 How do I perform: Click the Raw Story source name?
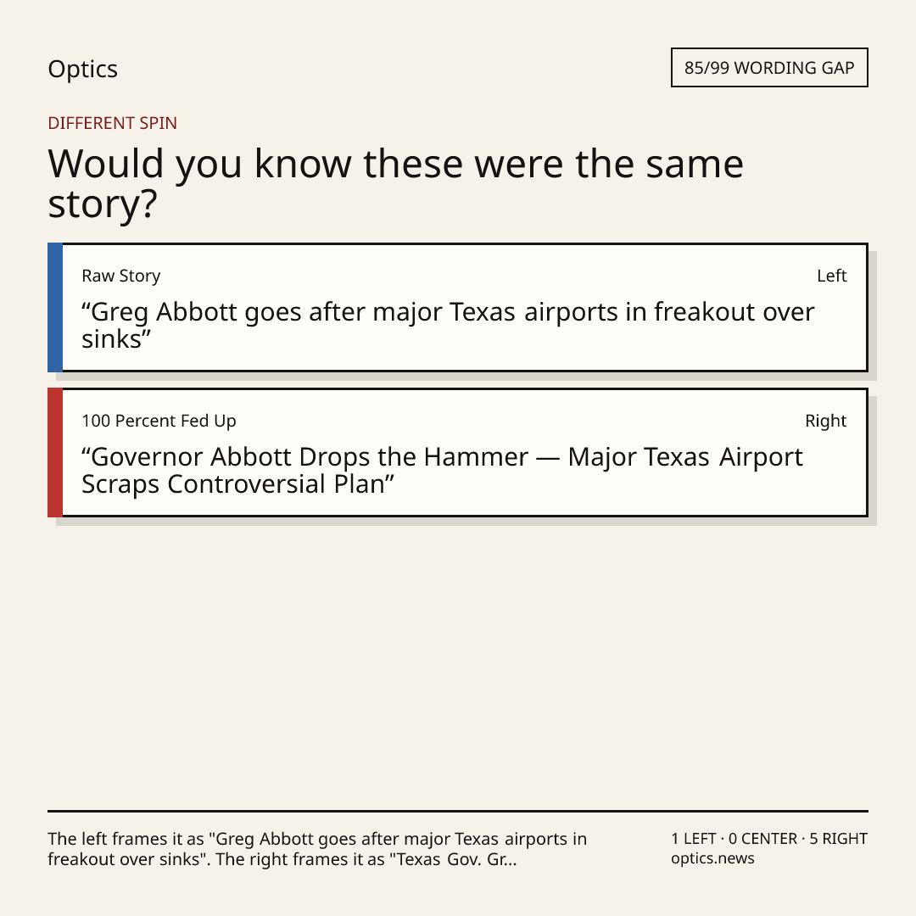click(121, 276)
